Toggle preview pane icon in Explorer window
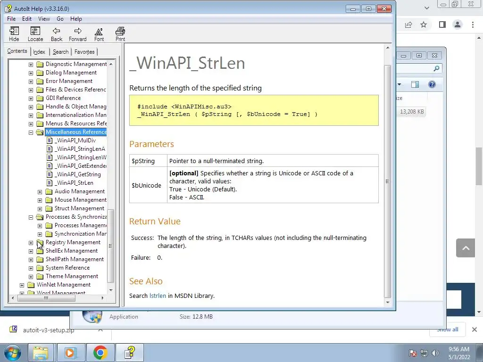Screen dimensions: 483x362 415,85
